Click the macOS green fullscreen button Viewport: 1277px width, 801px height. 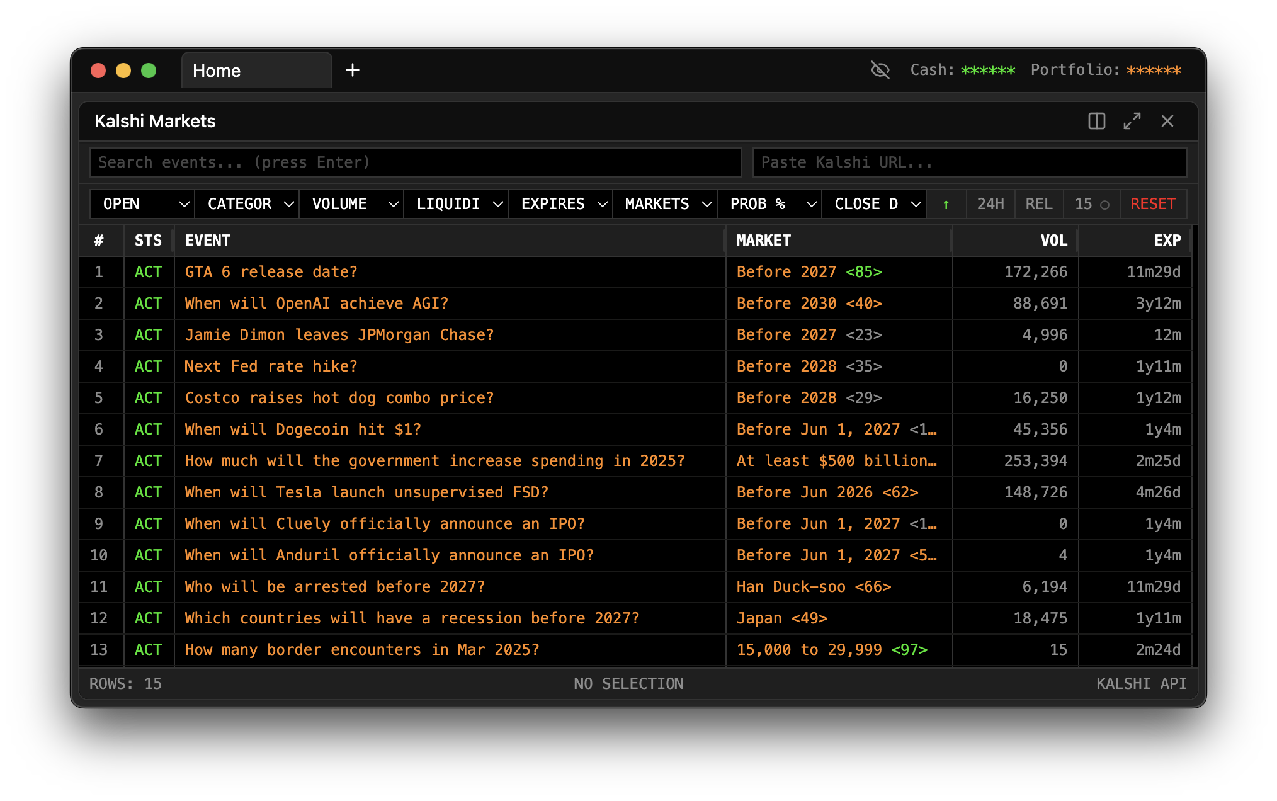[149, 71]
